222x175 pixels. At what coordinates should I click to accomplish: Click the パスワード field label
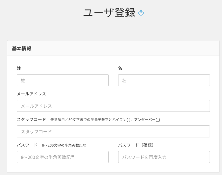coord(27,145)
